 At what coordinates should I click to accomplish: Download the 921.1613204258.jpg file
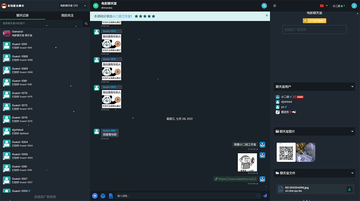pos(349,189)
